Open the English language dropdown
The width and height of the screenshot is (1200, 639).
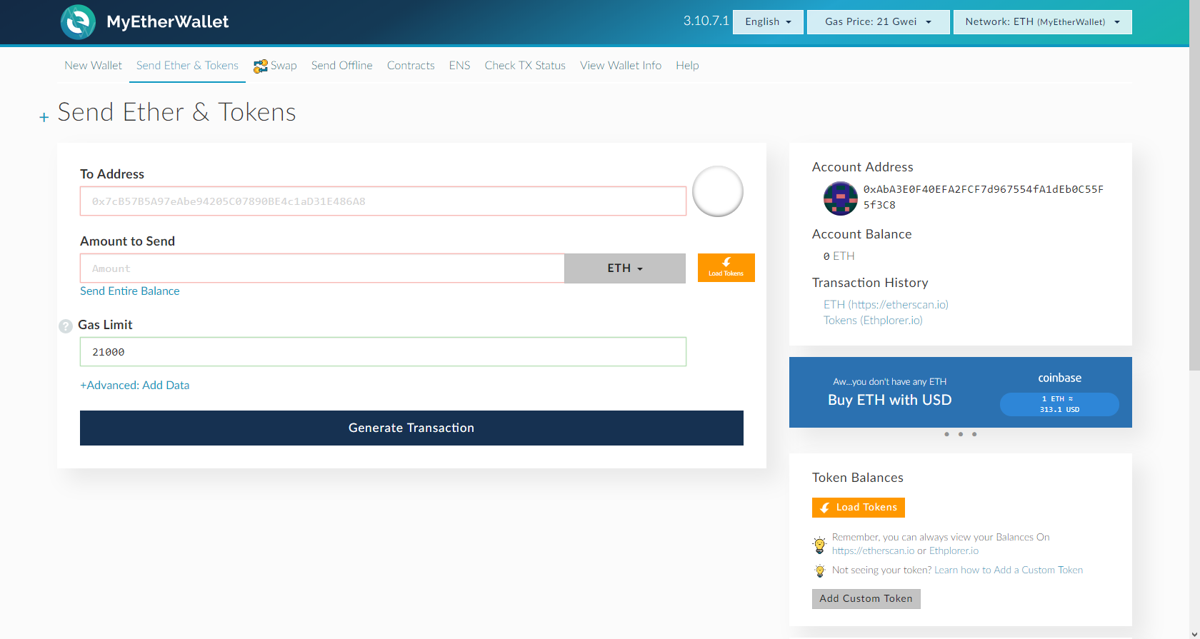768,21
